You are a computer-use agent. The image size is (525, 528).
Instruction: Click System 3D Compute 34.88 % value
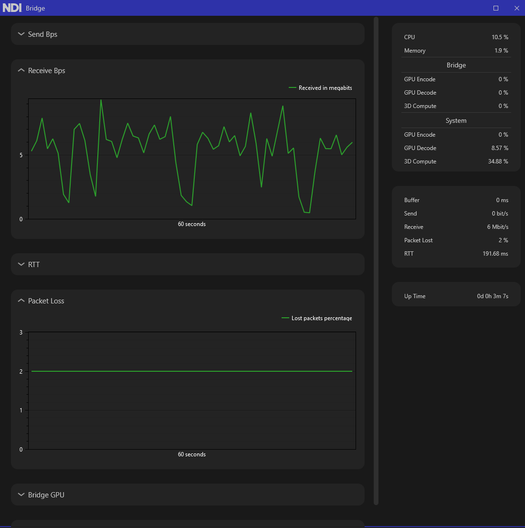coord(499,162)
